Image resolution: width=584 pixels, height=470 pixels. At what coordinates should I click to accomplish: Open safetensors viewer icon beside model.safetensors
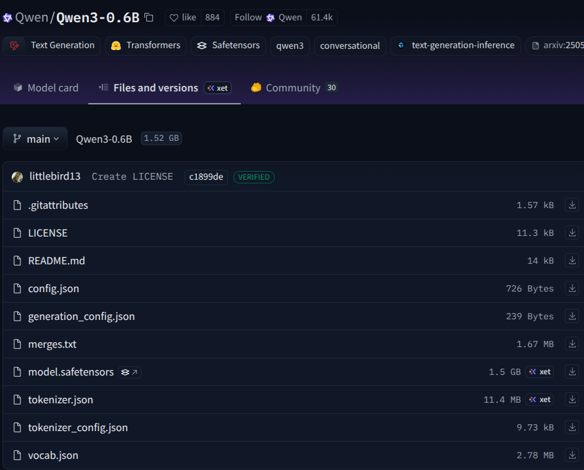130,372
